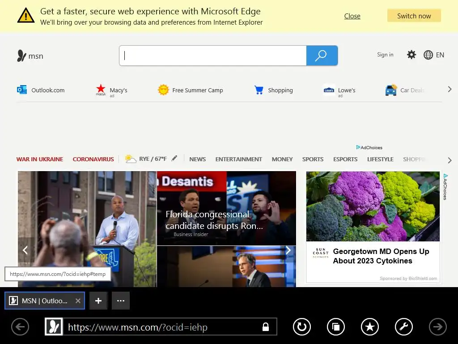Click the weather partly cloudy icon
458x344 pixels.
(x=131, y=159)
